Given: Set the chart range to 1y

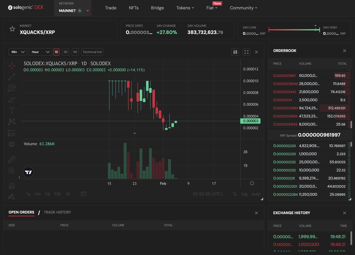Looking at the screenshot, I should 28,194.
